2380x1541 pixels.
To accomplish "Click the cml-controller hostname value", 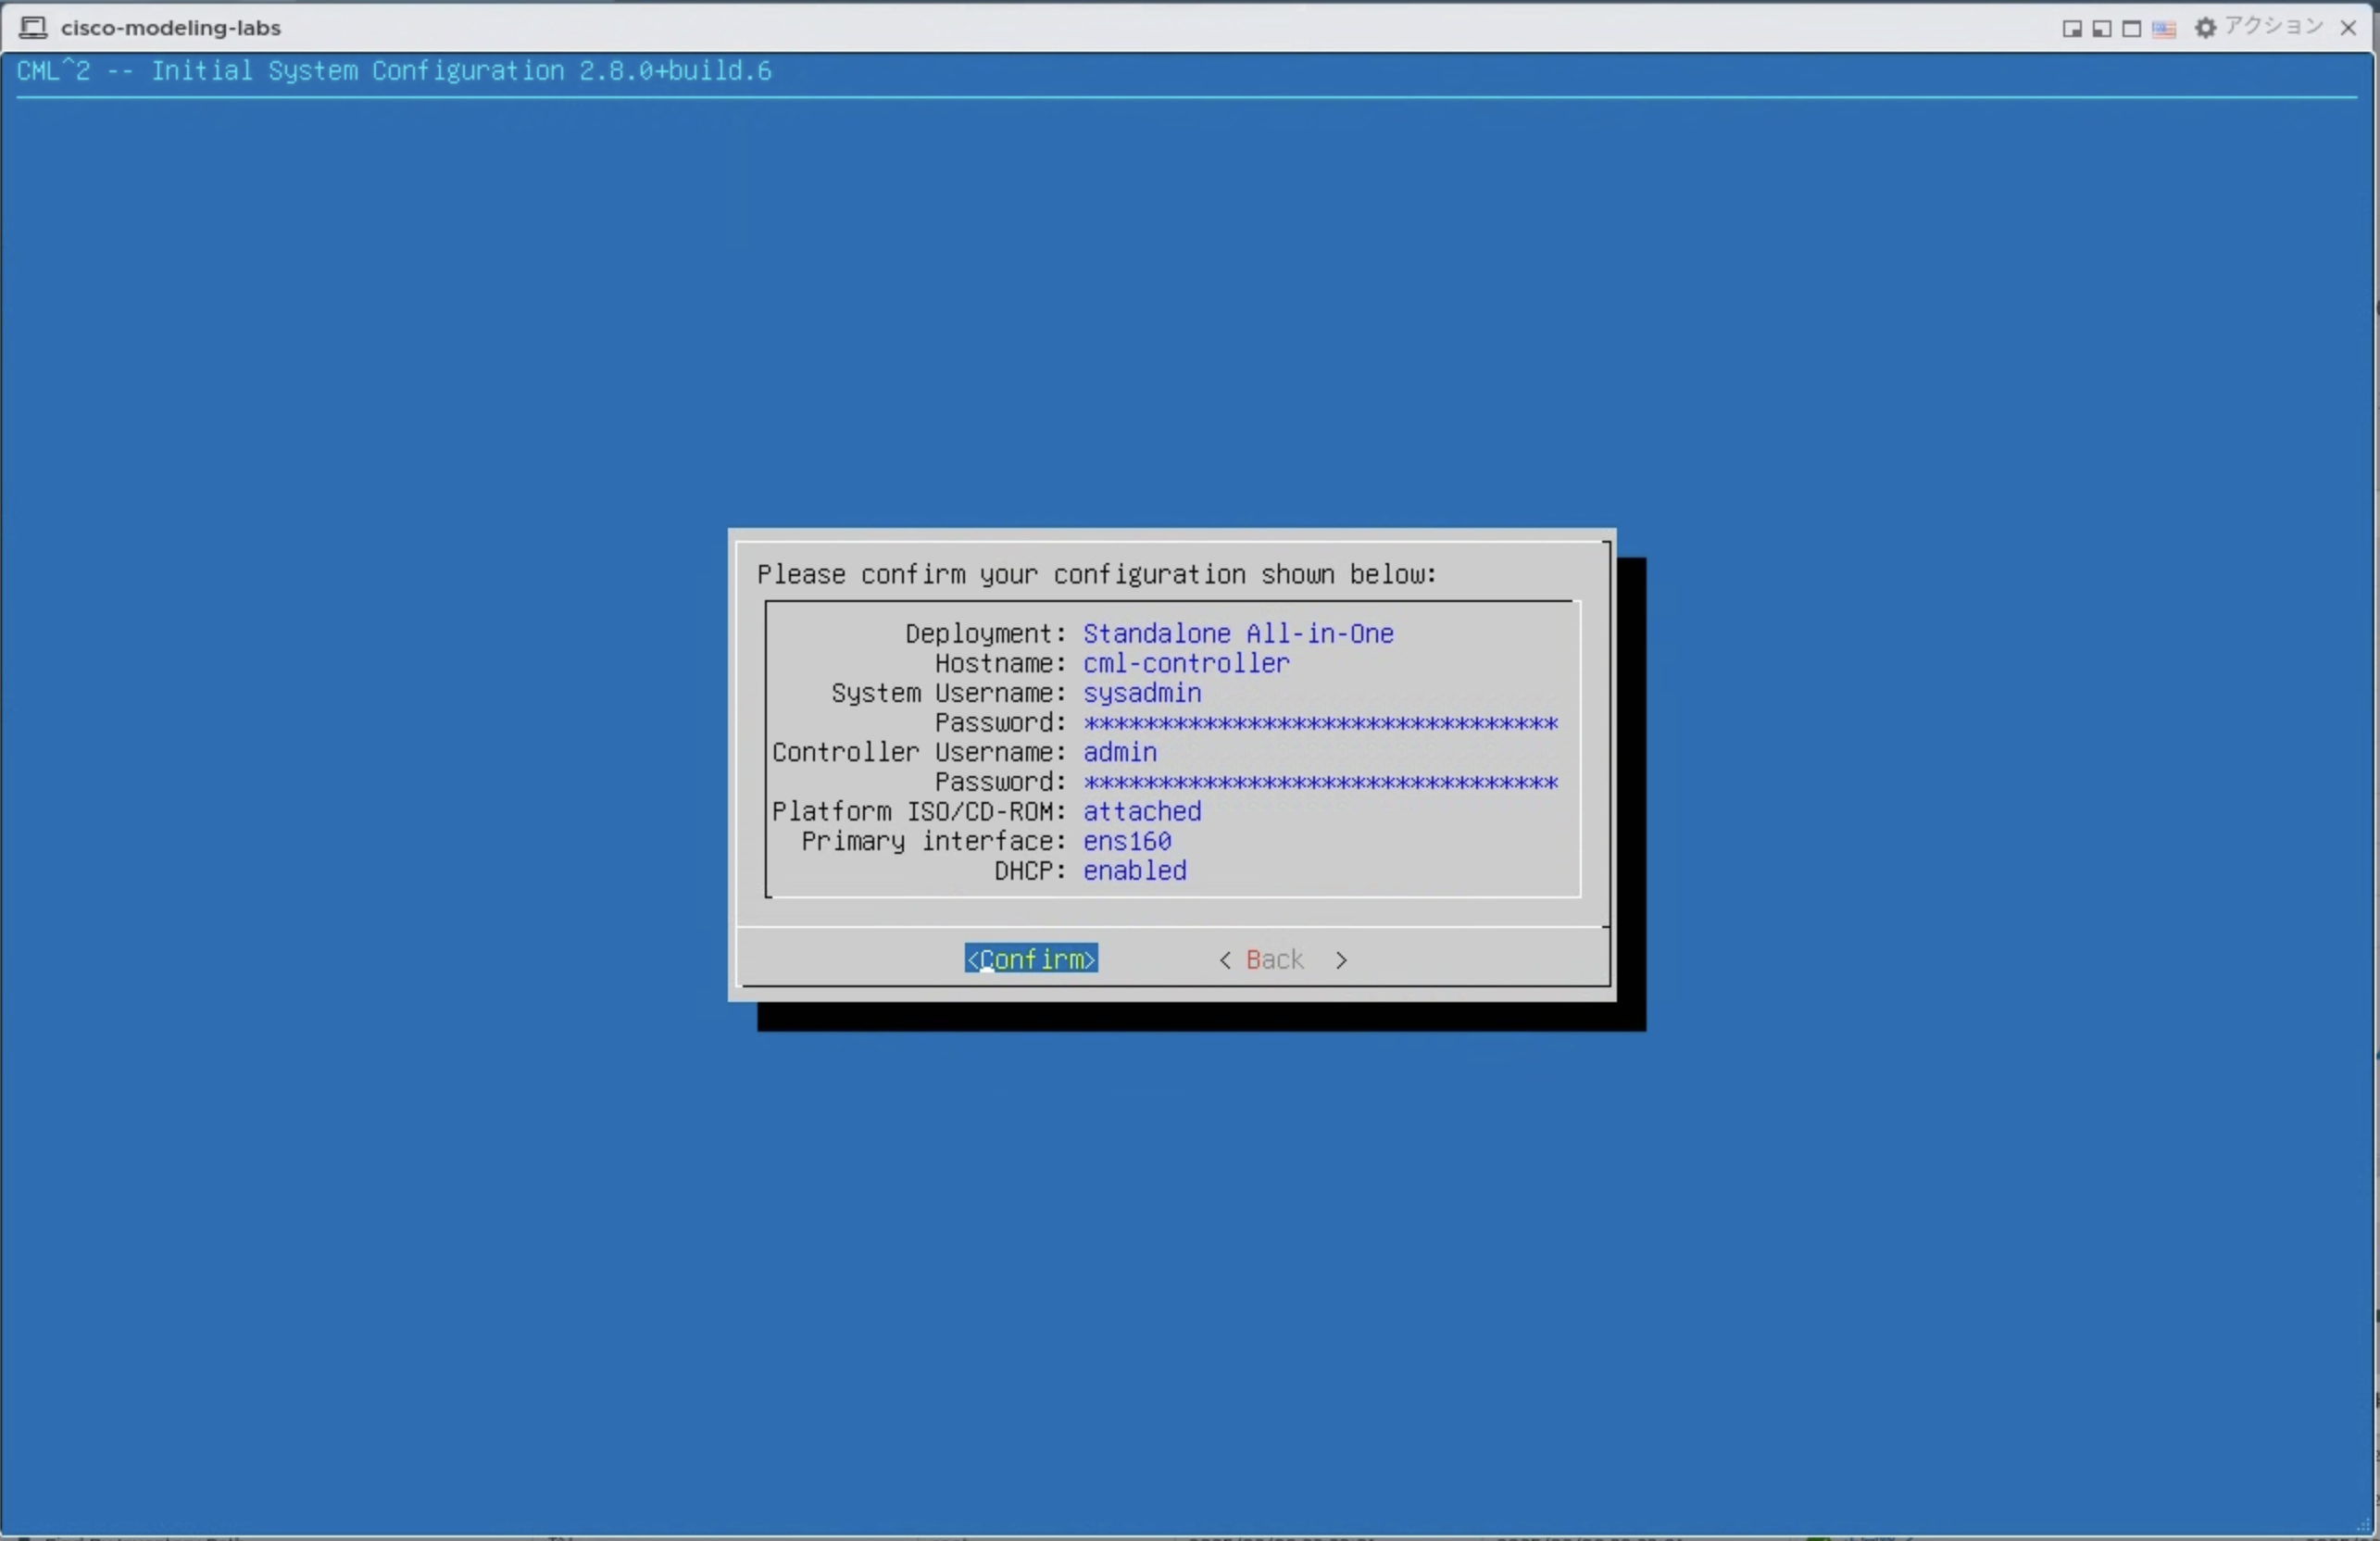I will (x=1186, y=663).
